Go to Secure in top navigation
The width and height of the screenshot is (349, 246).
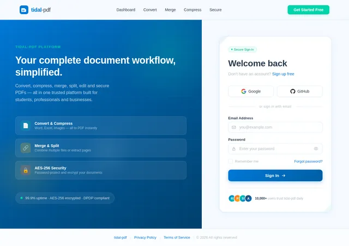point(215,10)
